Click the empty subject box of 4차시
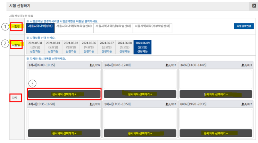258x143 pixels. 64,118
